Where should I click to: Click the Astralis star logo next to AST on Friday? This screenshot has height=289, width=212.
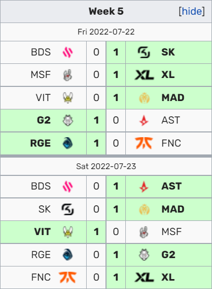[144, 120]
